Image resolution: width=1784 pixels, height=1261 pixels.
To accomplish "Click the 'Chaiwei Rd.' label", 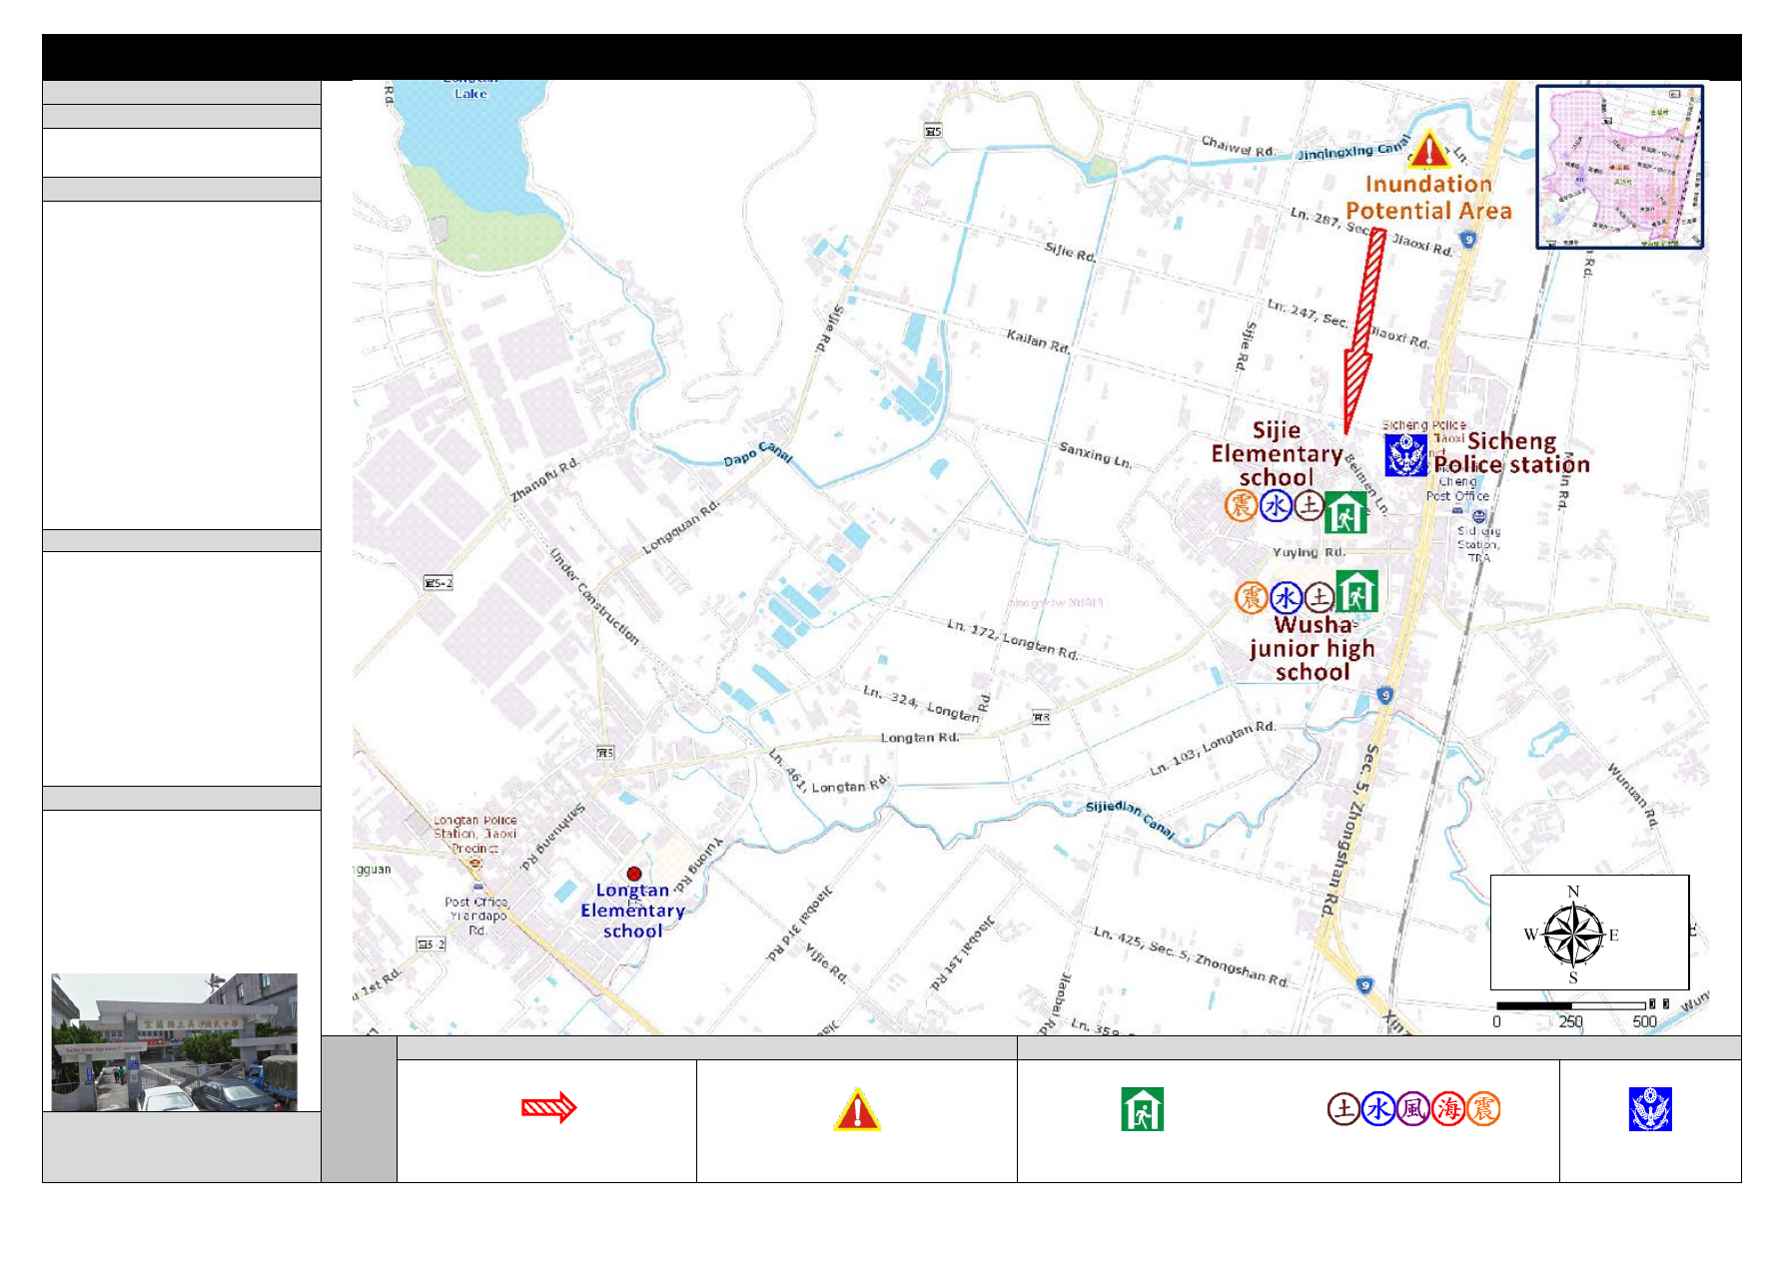I will [x=1238, y=146].
